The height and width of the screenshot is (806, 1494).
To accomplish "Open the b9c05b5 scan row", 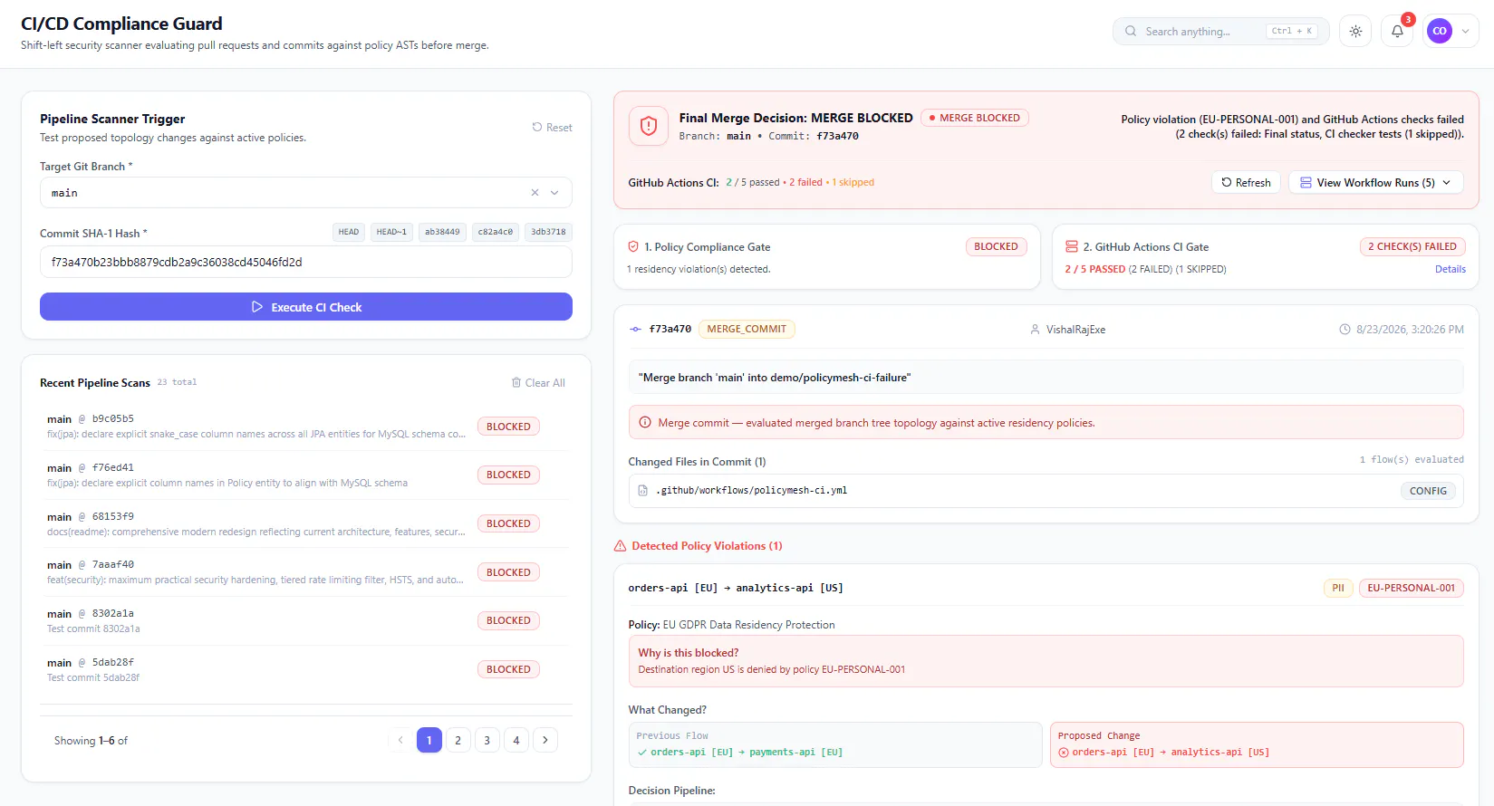I will coord(306,427).
